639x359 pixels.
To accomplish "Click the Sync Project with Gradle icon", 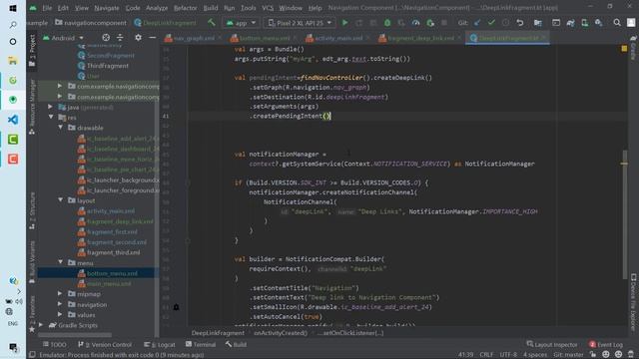I will click(x=570, y=23).
